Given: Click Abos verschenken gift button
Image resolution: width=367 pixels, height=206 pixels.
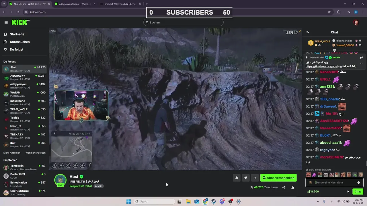Looking at the screenshot, I should pyautogui.click(x=278, y=178).
